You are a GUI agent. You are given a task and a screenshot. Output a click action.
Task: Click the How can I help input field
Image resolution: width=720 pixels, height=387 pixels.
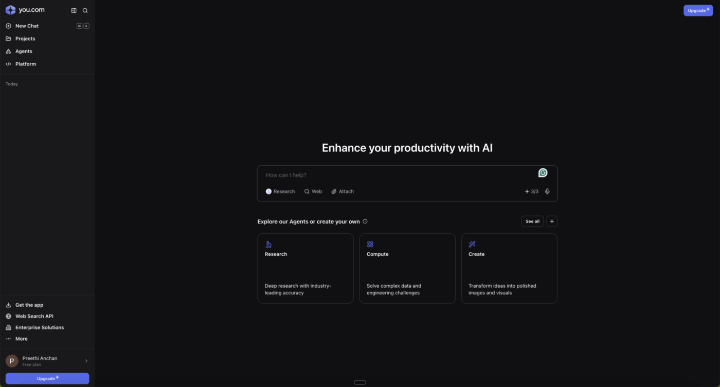click(396, 175)
